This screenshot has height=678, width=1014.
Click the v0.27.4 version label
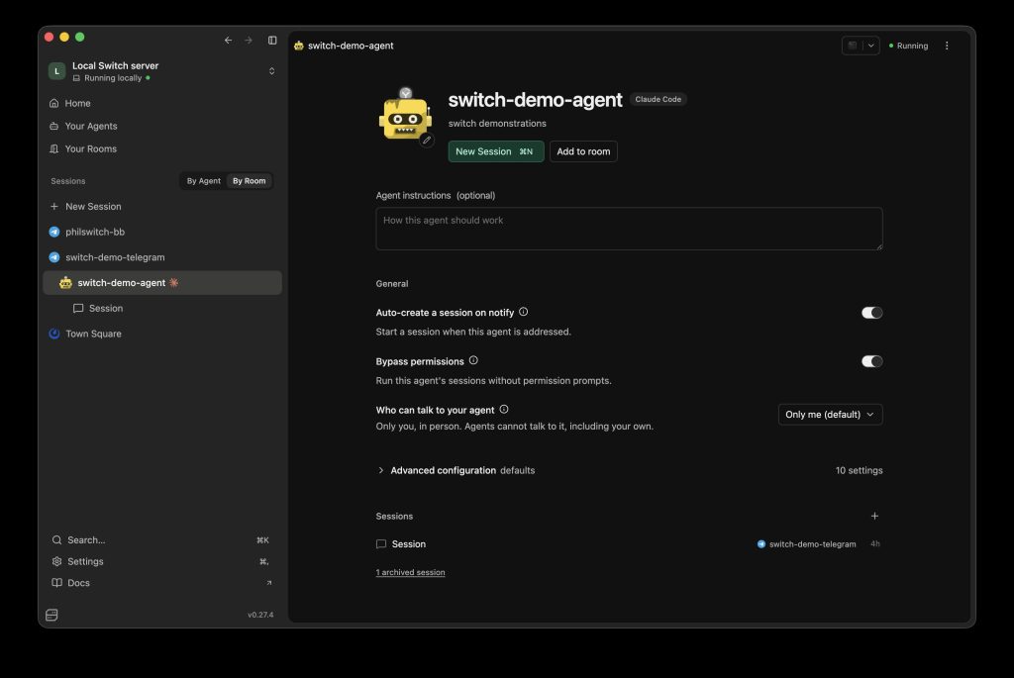[x=260, y=615]
